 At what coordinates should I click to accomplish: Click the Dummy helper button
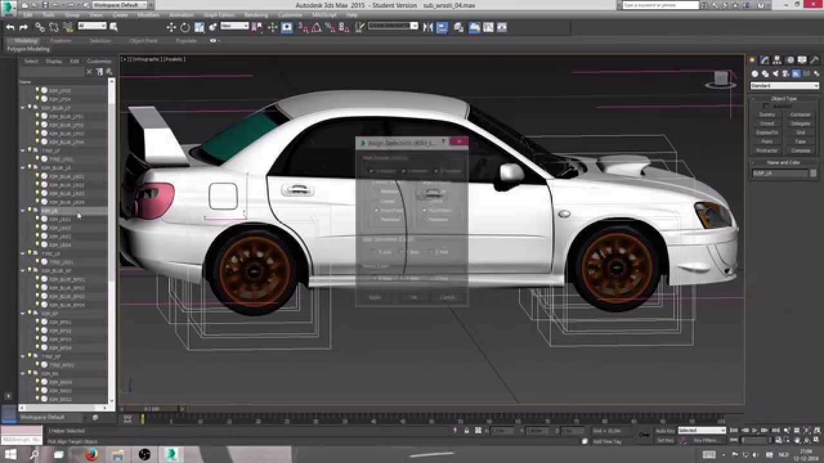click(767, 114)
